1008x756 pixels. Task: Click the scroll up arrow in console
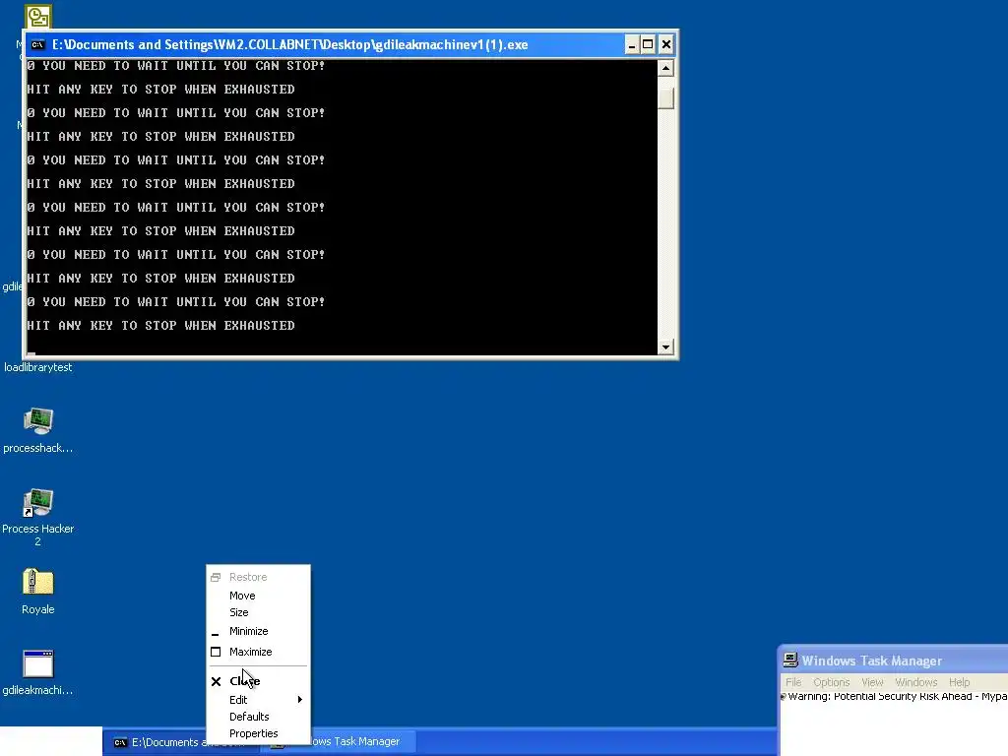pyautogui.click(x=665, y=68)
